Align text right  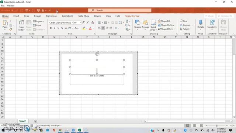(x=107, y=28)
